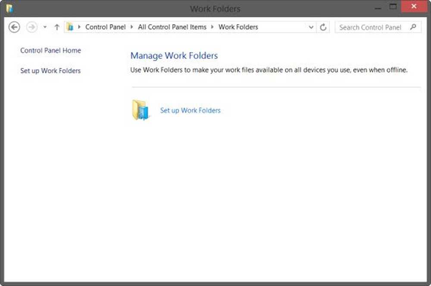Click the Manage Work Folders heading

(x=174, y=55)
